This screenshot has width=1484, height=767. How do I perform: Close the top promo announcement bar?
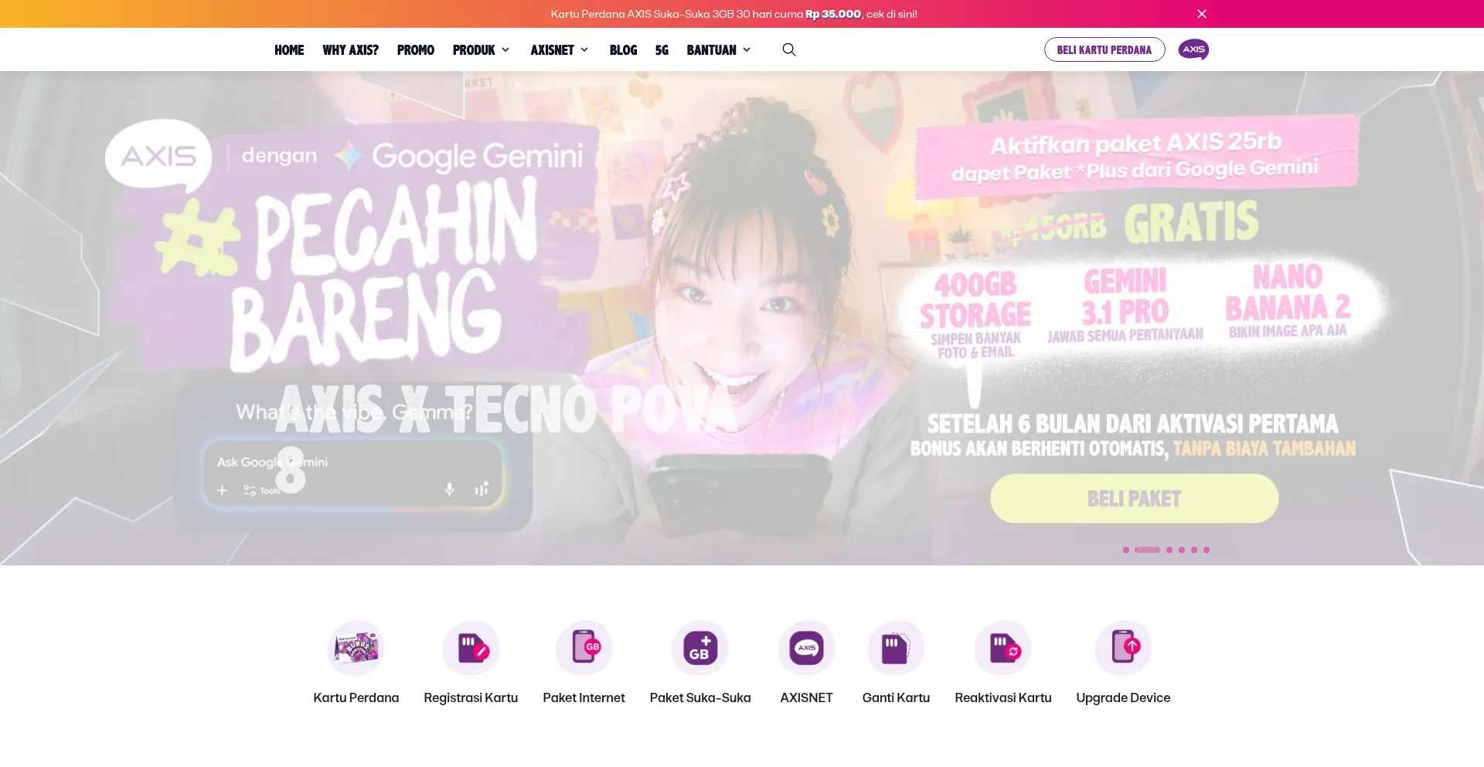click(x=1202, y=14)
